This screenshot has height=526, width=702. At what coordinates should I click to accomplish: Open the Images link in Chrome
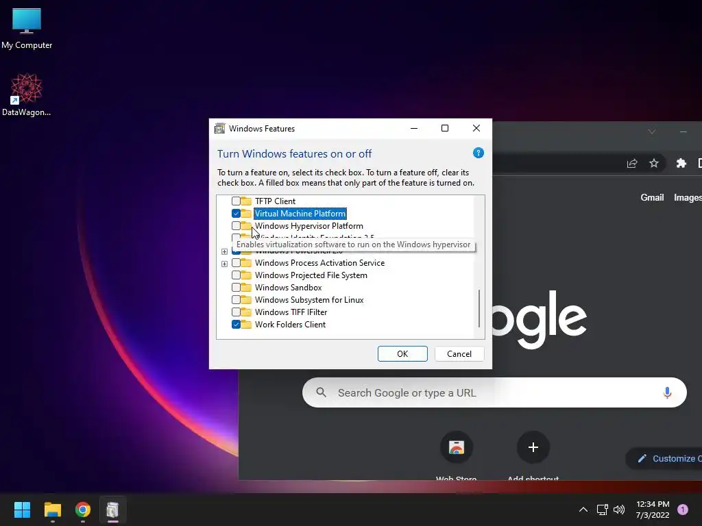(x=688, y=197)
